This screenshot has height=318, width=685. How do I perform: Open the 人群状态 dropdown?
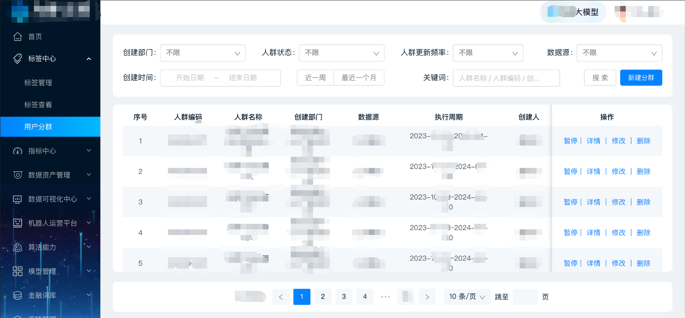click(342, 53)
